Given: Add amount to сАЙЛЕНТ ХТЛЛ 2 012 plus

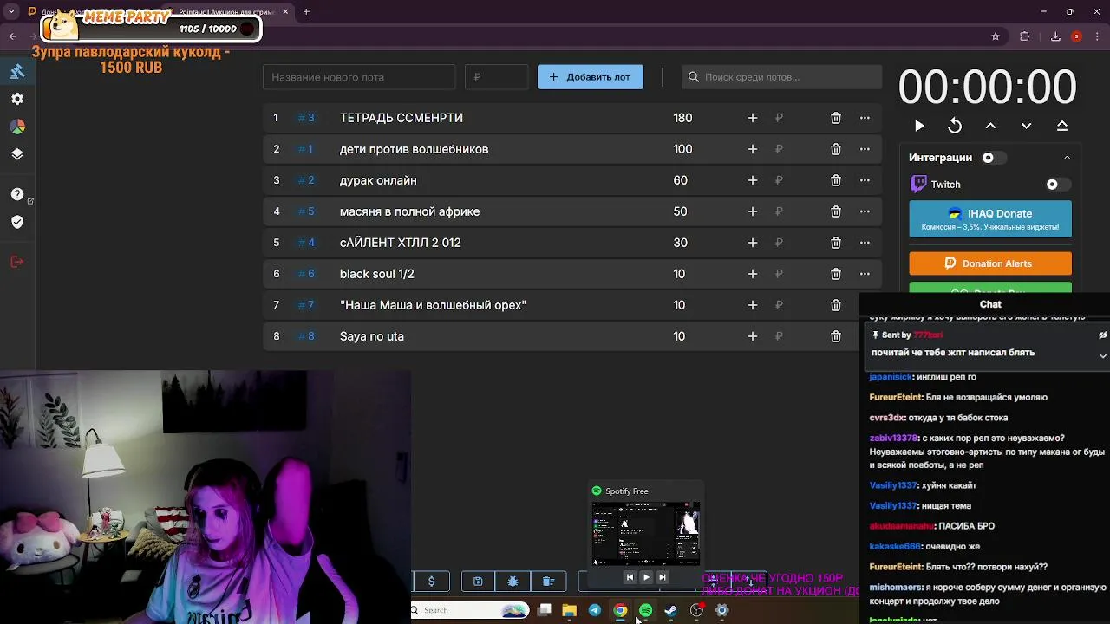Looking at the screenshot, I should (753, 243).
